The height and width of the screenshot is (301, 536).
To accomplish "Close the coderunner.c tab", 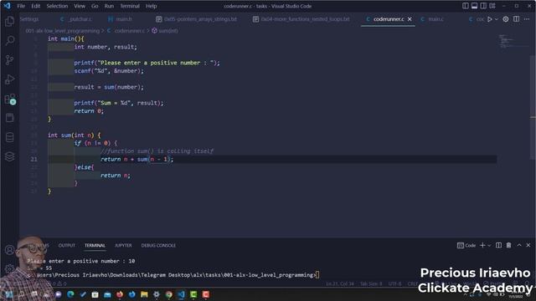I will 410,19.
